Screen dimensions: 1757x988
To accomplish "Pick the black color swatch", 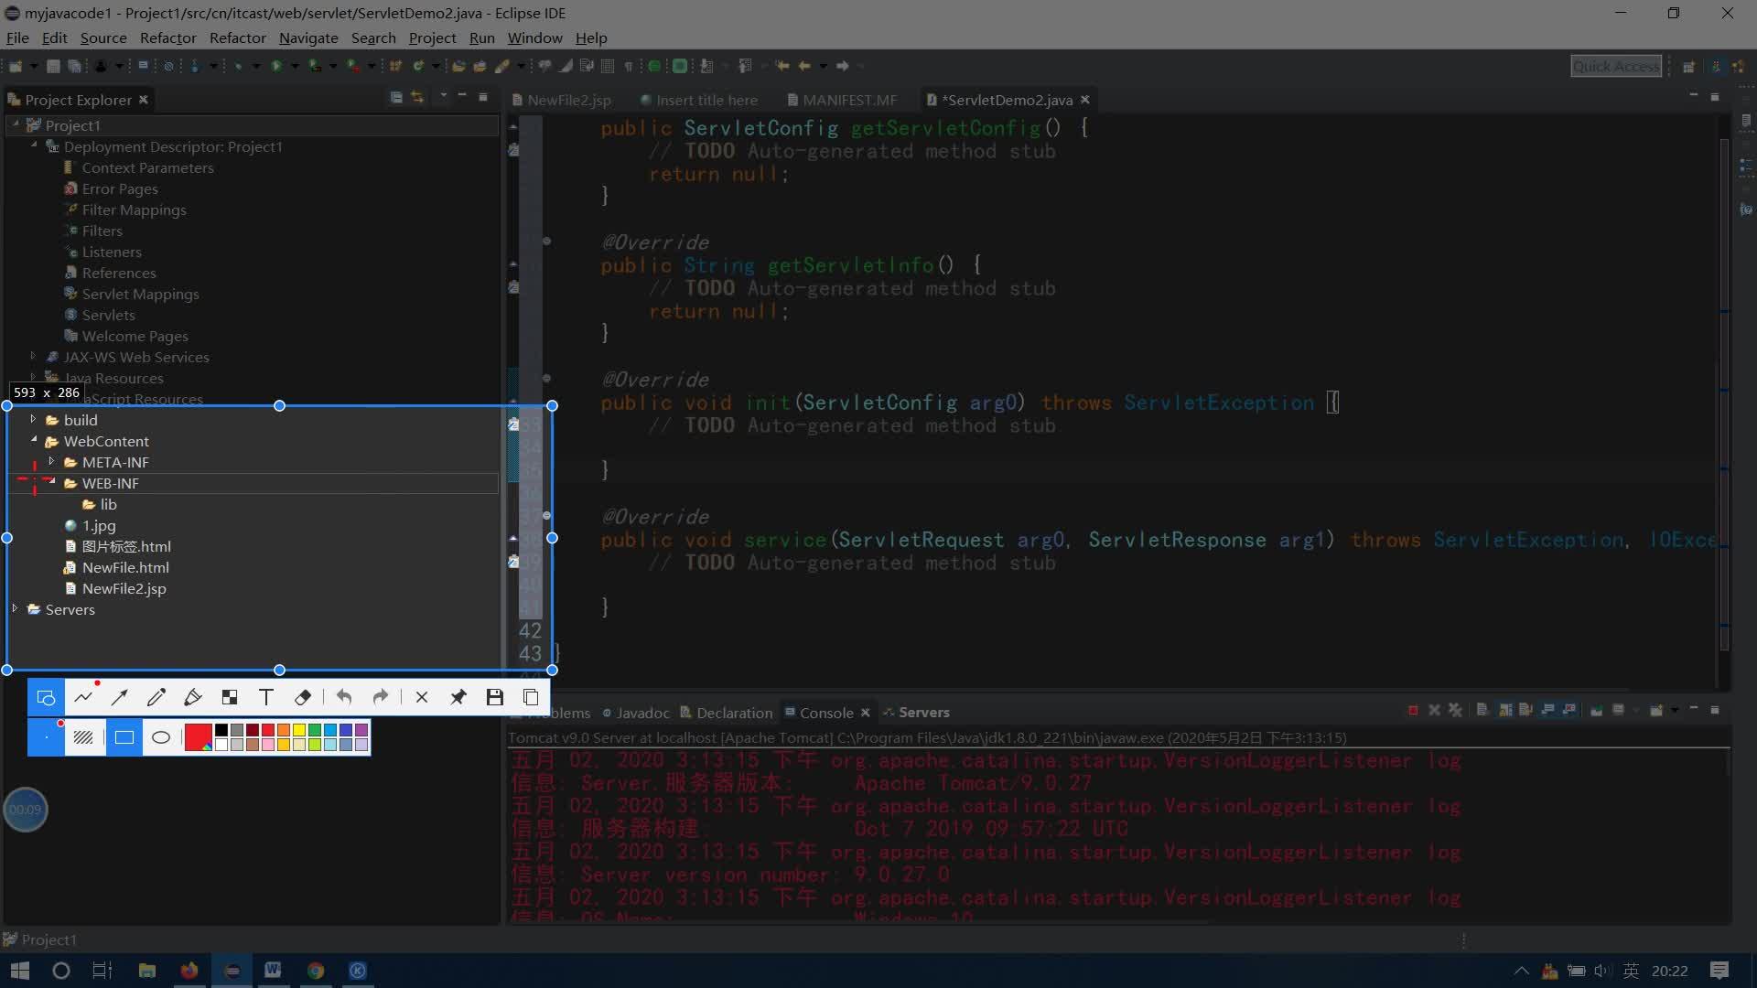I will click(221, 730).
